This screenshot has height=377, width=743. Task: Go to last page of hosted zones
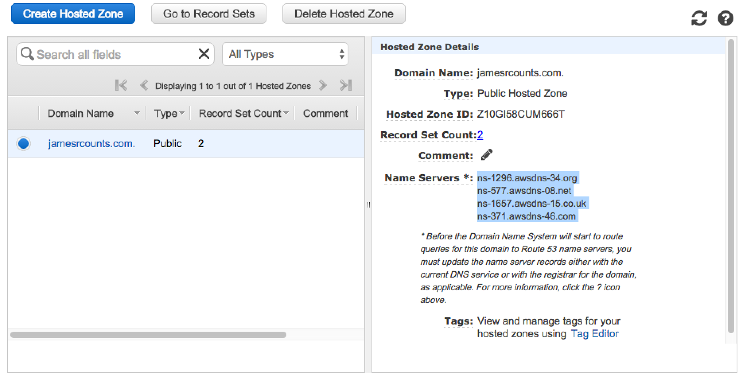[345, 86]
